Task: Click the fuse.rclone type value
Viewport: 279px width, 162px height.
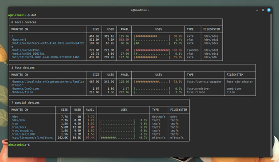Action: click(x=196, y=92)
